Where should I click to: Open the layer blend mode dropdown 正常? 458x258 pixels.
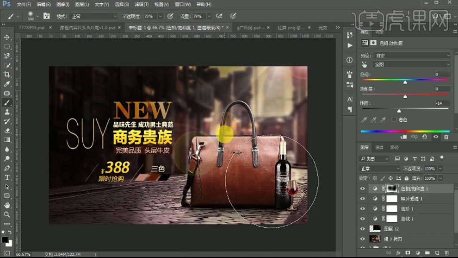click(x=380, y=169)
